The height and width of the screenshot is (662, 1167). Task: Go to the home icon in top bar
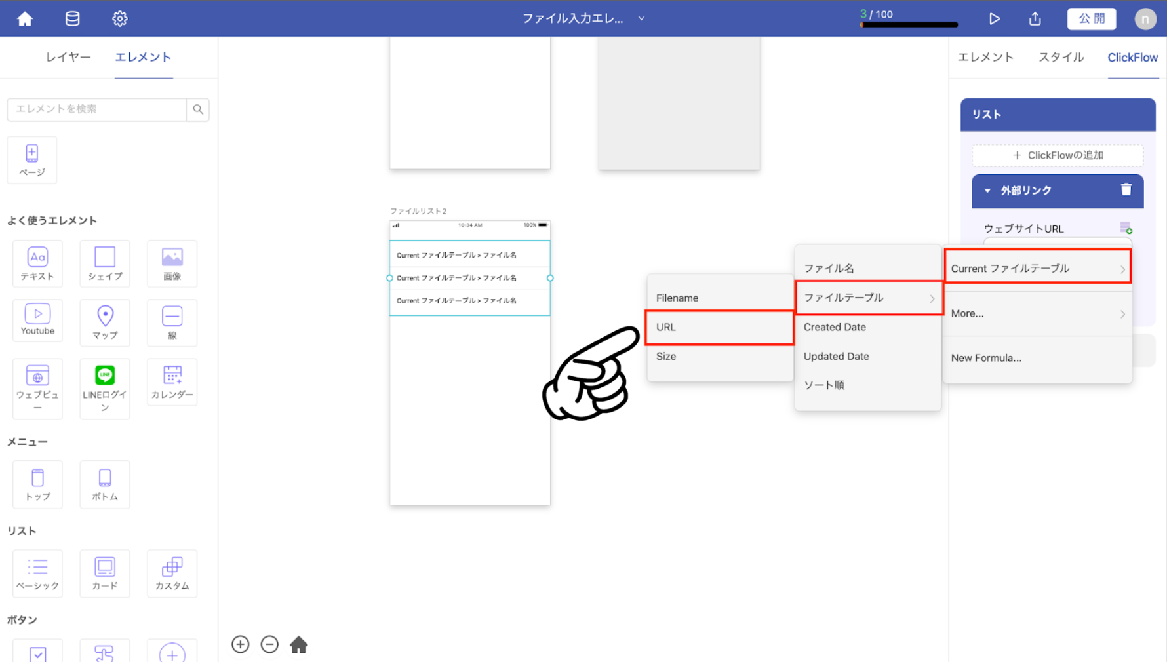point(25,19)
